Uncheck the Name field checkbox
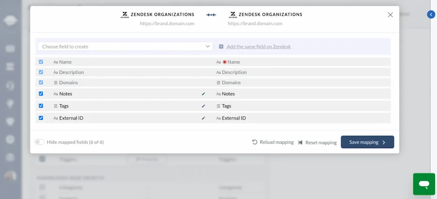This screenshot has height=199, width=437. (41, 62)
